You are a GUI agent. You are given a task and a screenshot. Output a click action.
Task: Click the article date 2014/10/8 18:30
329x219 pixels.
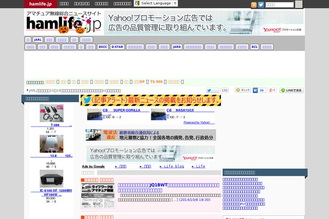[x=195, y=200]
